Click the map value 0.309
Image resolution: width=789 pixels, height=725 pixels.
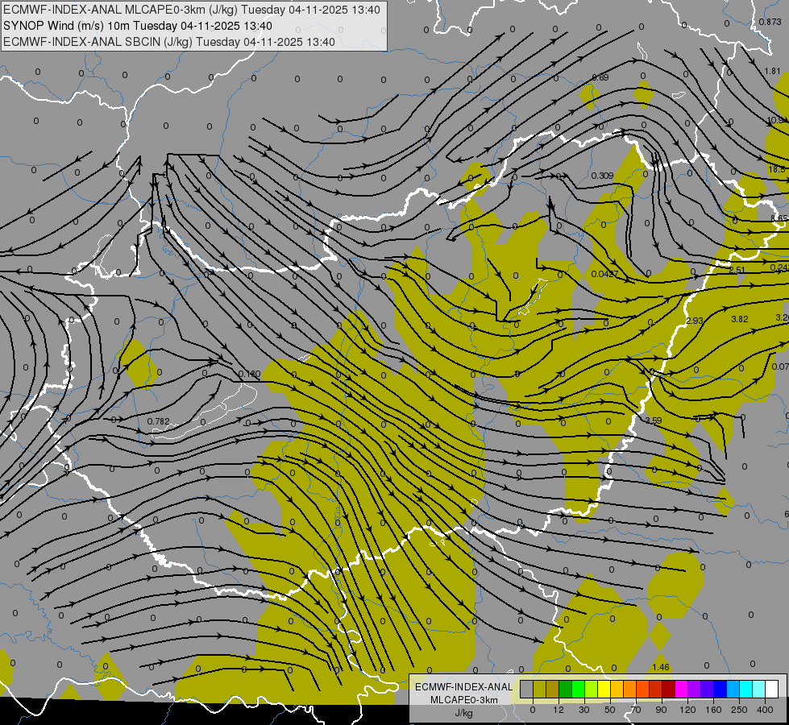(602, 176)
